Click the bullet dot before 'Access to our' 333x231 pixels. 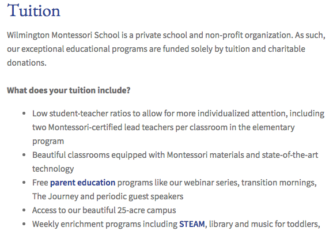pos(24,210)
